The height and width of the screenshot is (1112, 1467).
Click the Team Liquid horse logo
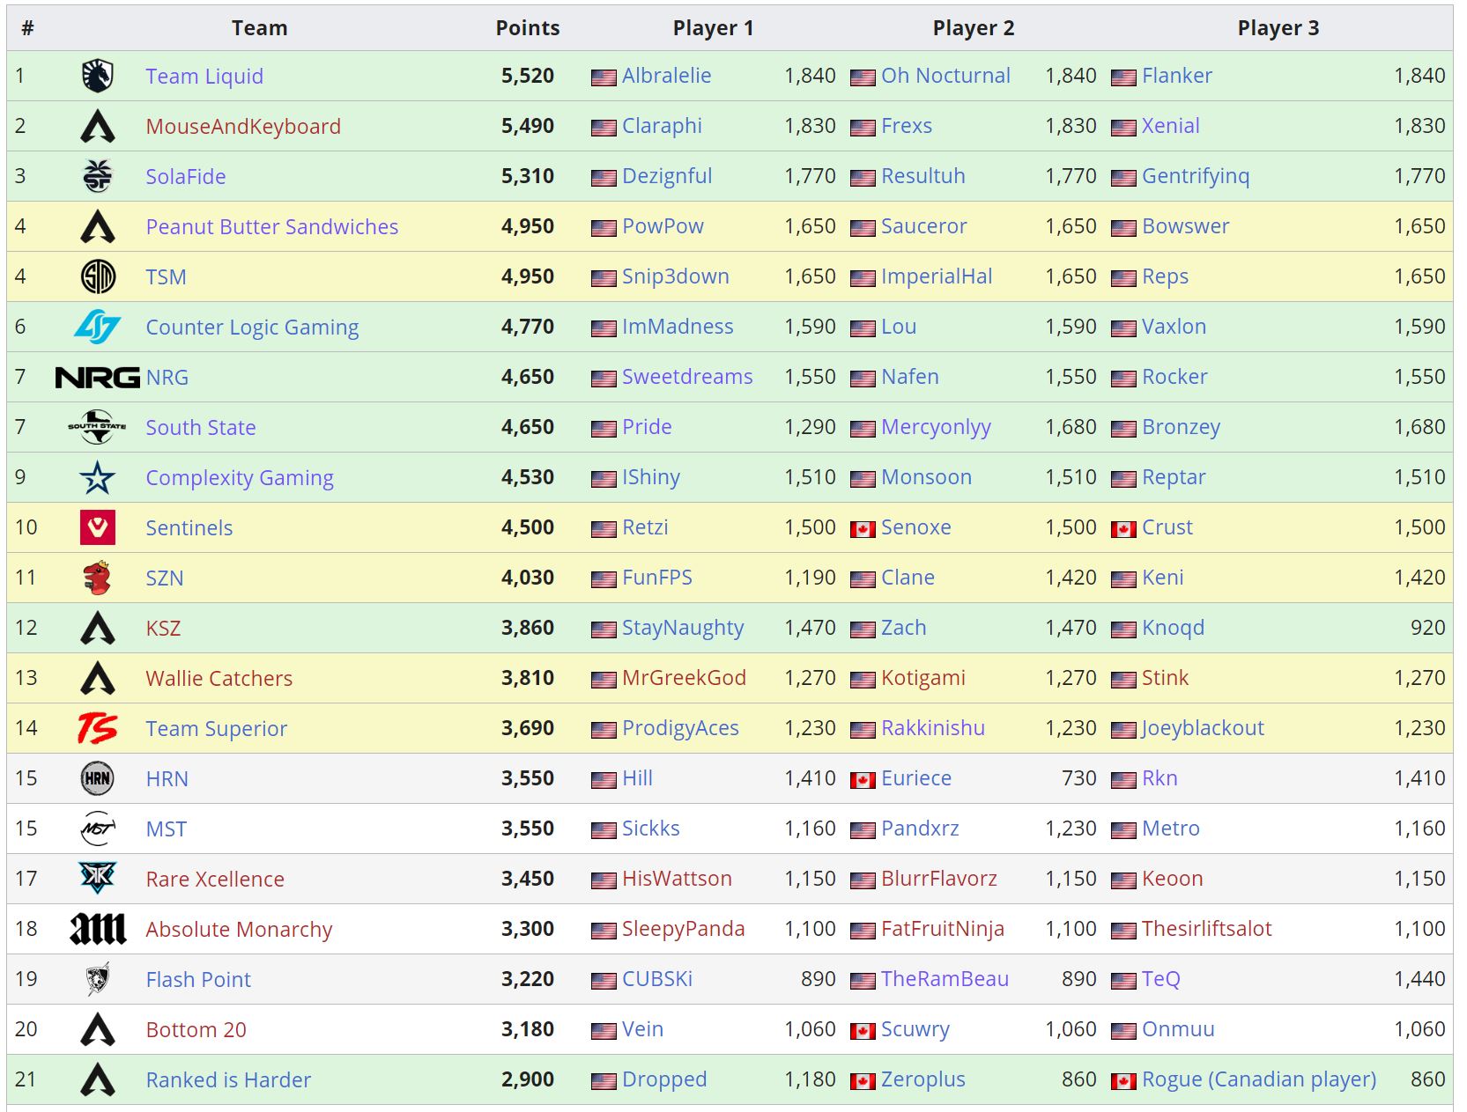pos(98,76)
